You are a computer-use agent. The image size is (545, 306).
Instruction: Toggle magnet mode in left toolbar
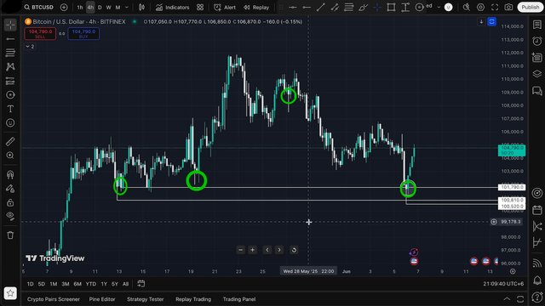pos(10,174)
